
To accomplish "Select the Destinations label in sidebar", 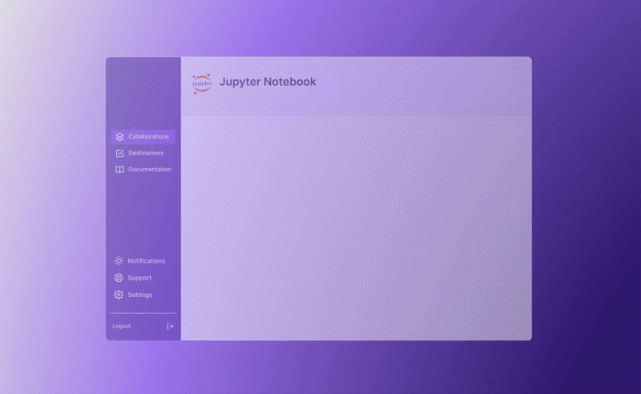I will pos(146,153).
